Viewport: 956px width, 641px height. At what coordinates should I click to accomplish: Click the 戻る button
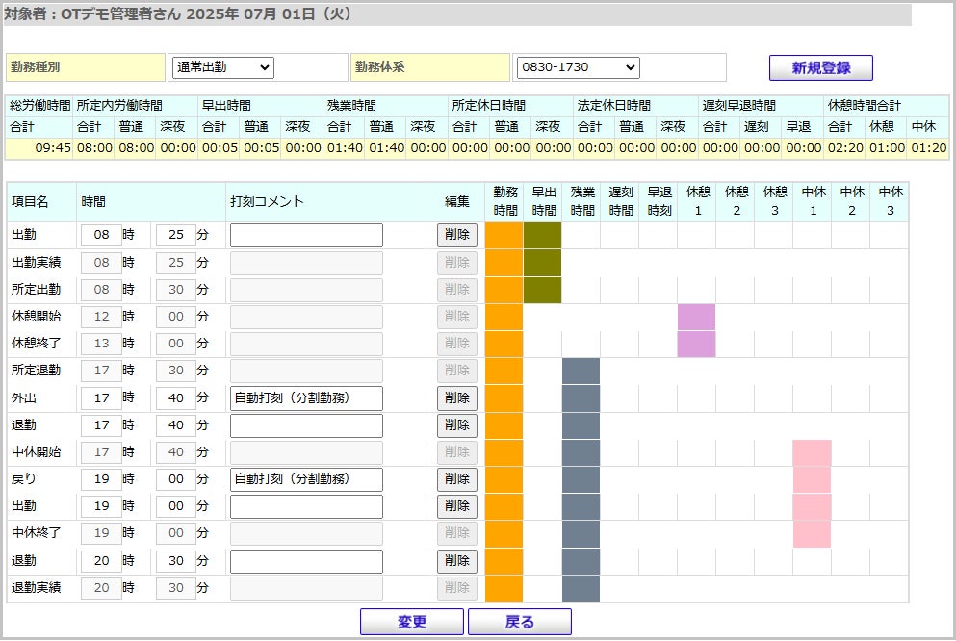tap(520, 622)
